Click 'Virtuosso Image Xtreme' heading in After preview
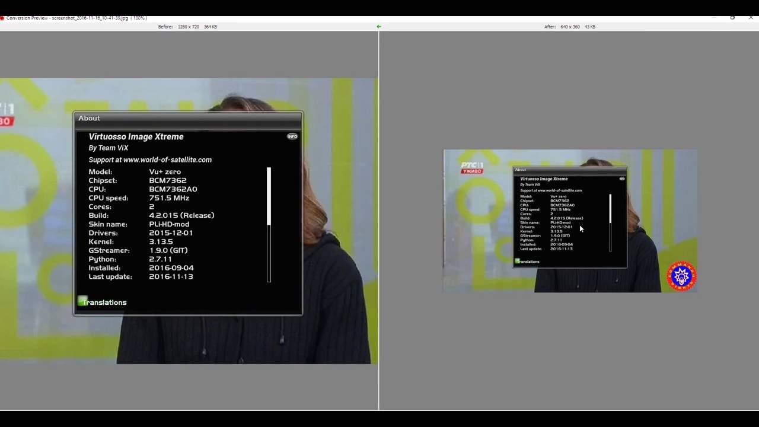 click(544, 179)
